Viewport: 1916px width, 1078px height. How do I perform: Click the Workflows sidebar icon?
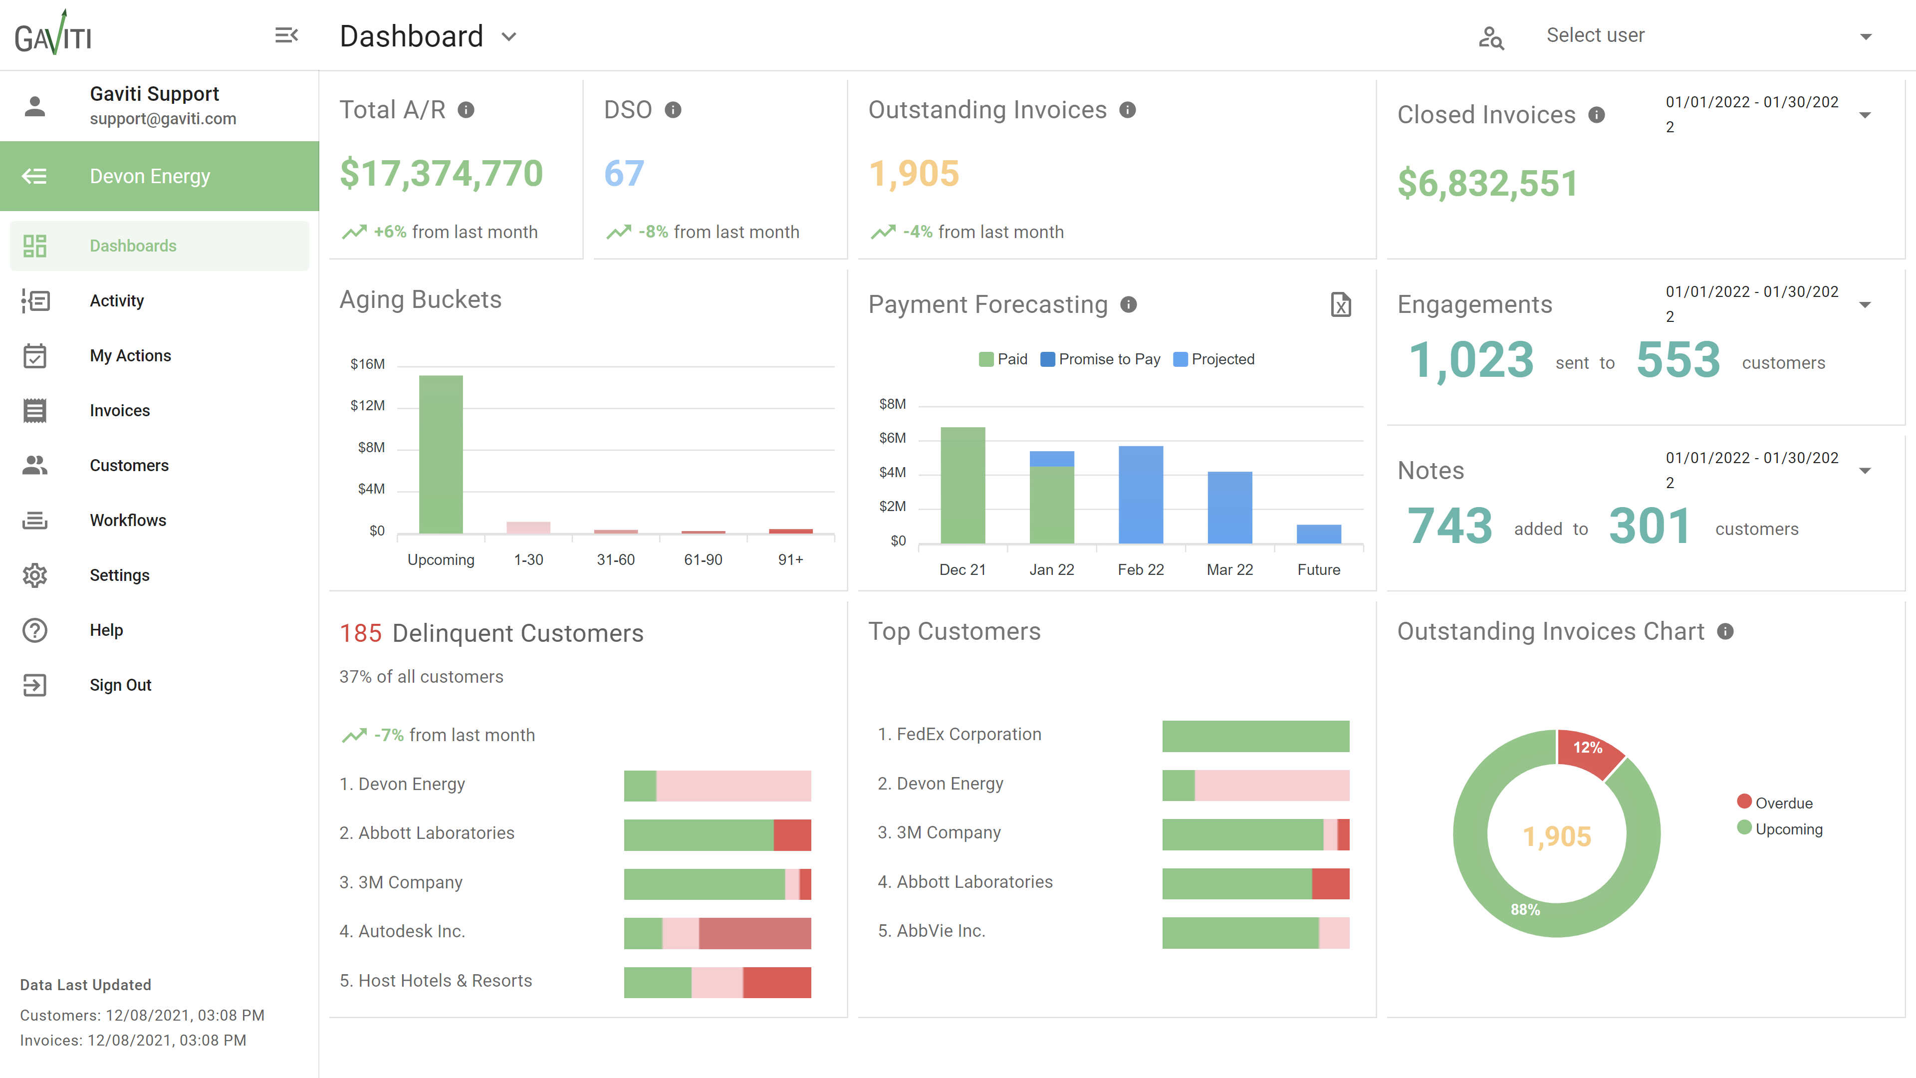[35, 520]
